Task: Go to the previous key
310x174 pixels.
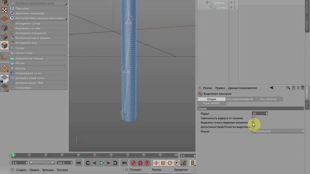Action: (88, 163)
